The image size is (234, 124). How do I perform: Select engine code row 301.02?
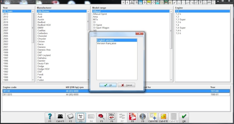tap(116, 91)
